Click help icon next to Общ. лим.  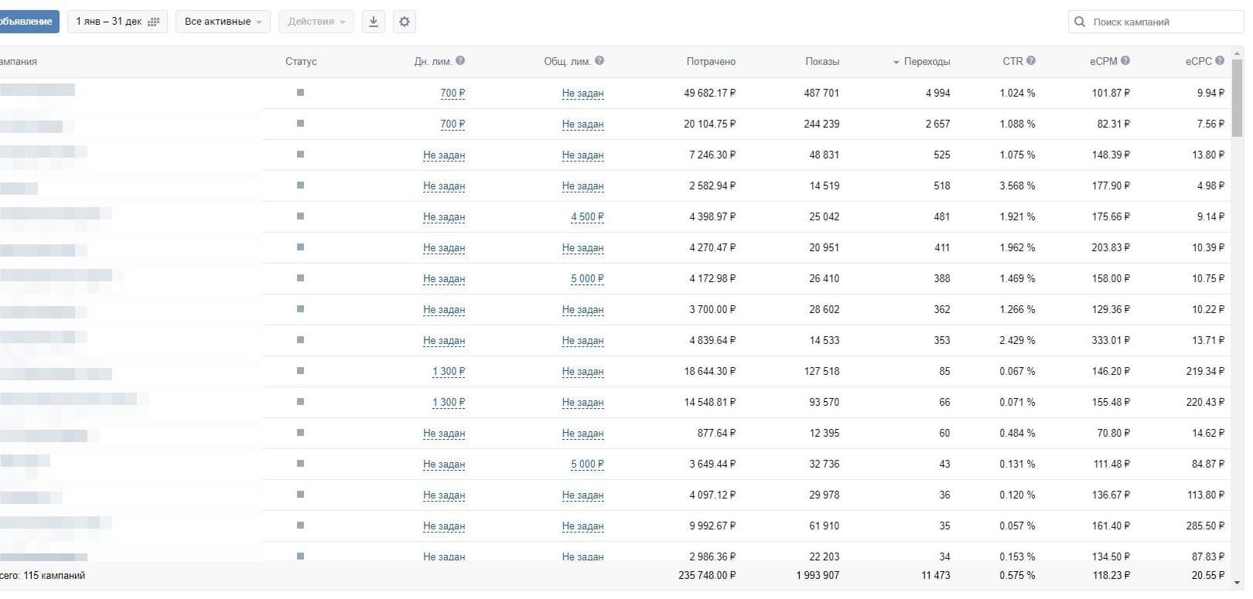click(599, 60)
